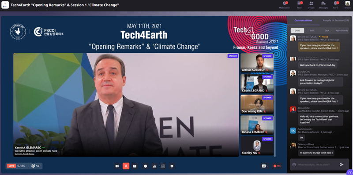Click Solomon Moos's chat avatar
The width and height of the screenshot is (353, 175).
293,146
